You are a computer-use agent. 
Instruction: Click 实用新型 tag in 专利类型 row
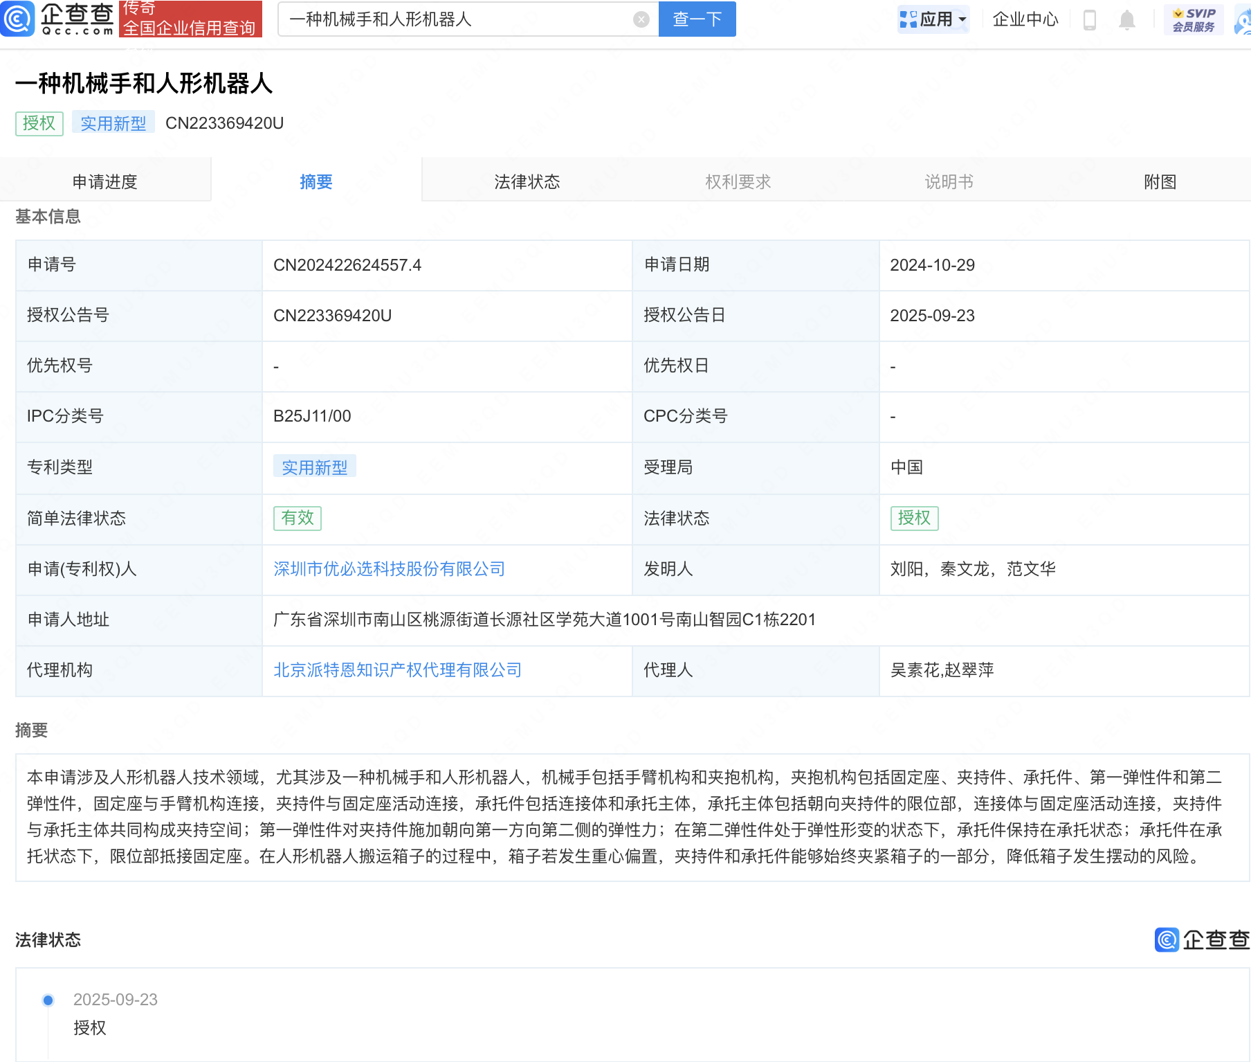coord(315,467)
